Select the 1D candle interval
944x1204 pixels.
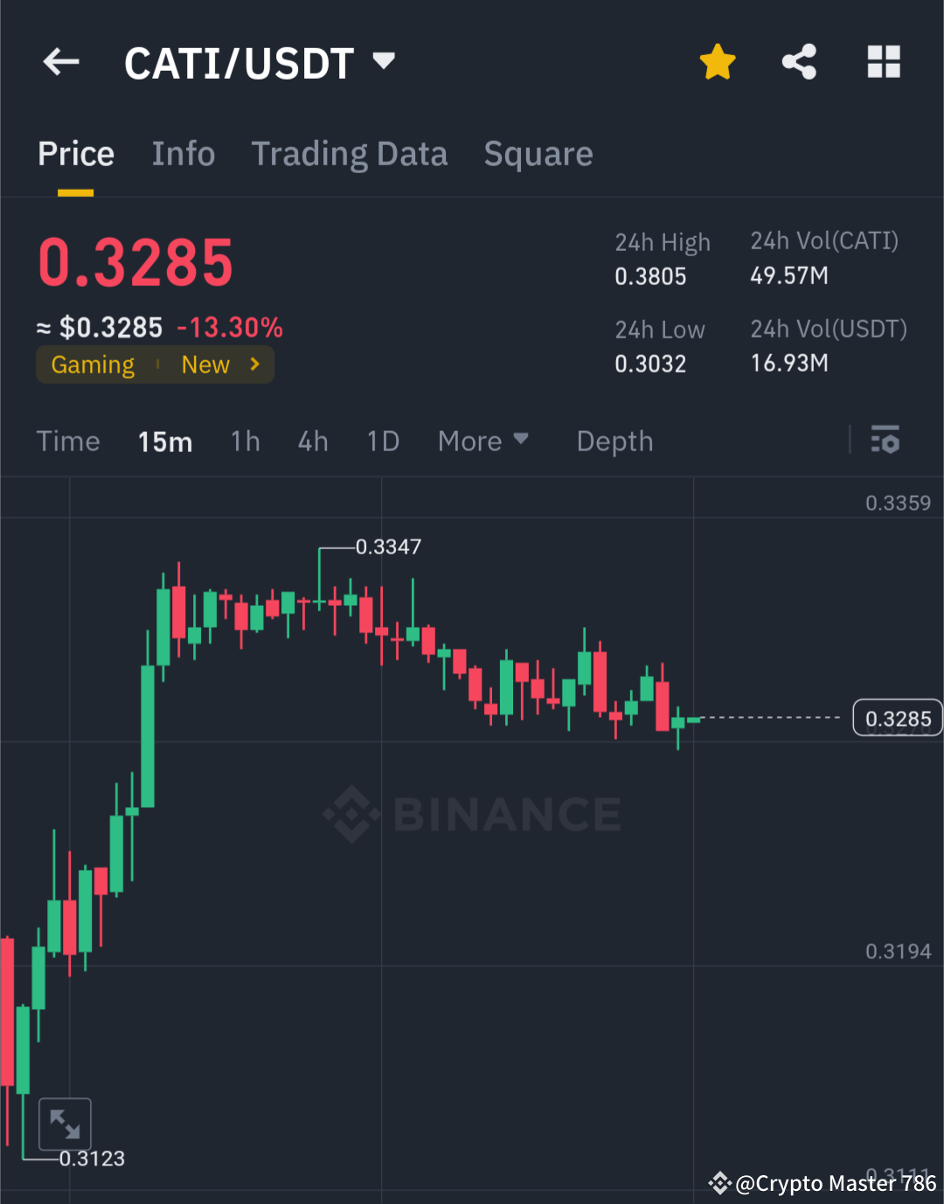(x=382, y=441)
